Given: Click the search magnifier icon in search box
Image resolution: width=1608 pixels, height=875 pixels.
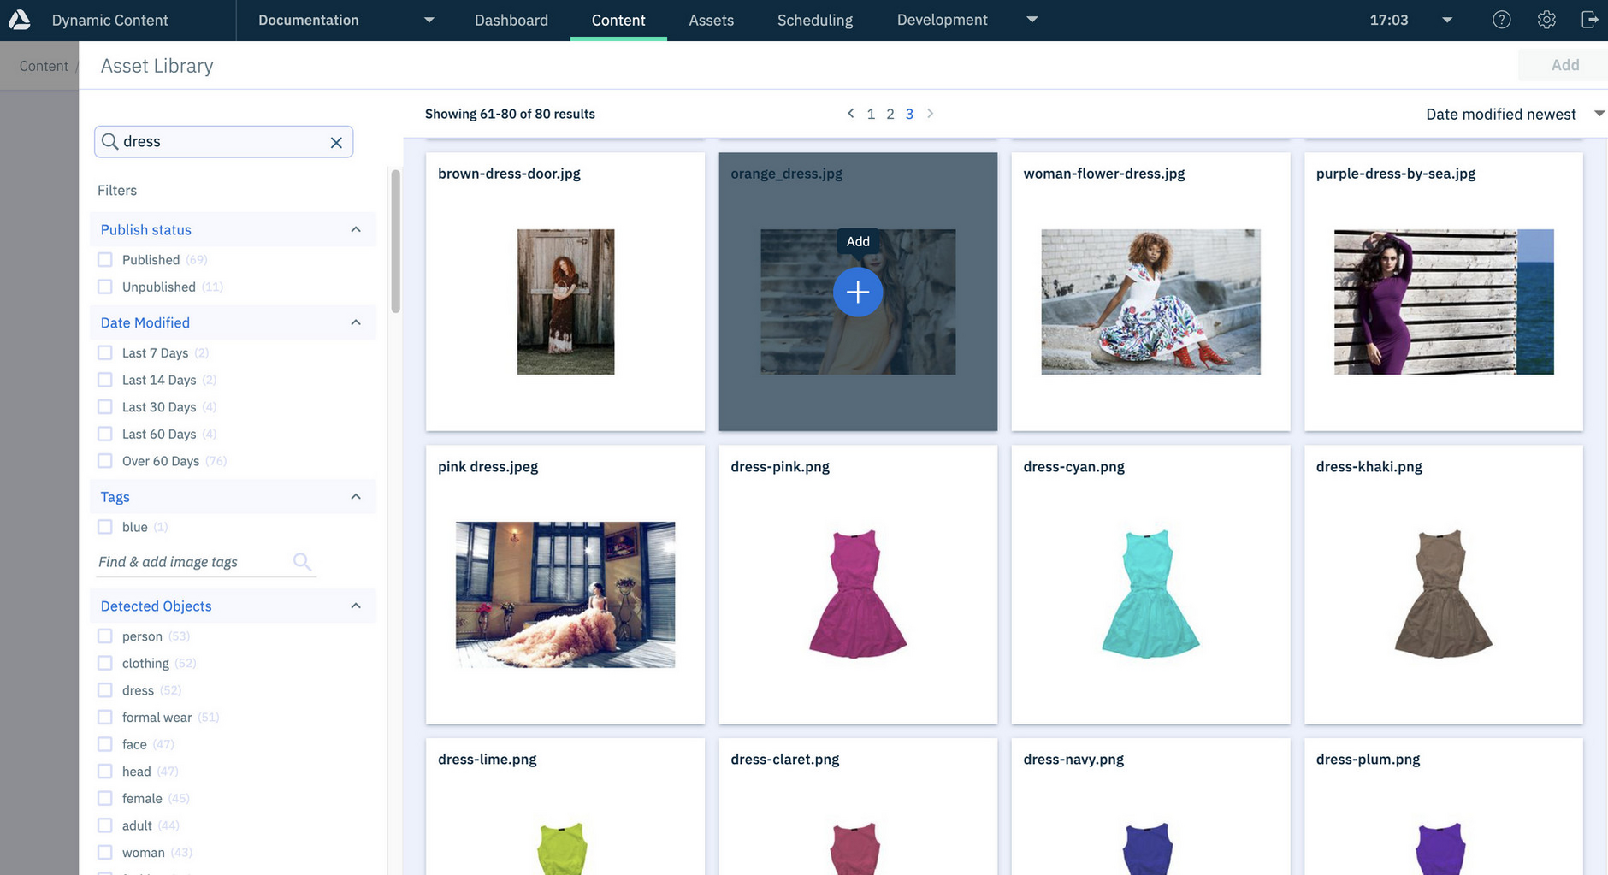Looking at the screenshot, I should point(110,141).
